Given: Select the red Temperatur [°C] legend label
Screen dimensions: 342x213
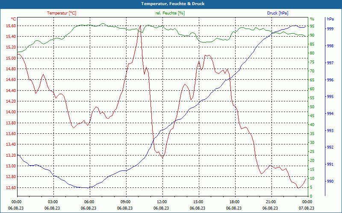Looking at the screenshot, I should coord(62,13).
